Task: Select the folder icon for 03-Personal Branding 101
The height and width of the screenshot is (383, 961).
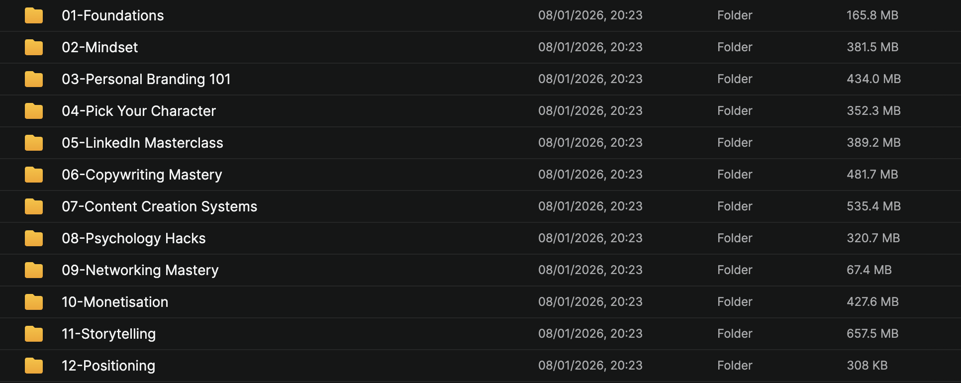Action: click(34, 79)
